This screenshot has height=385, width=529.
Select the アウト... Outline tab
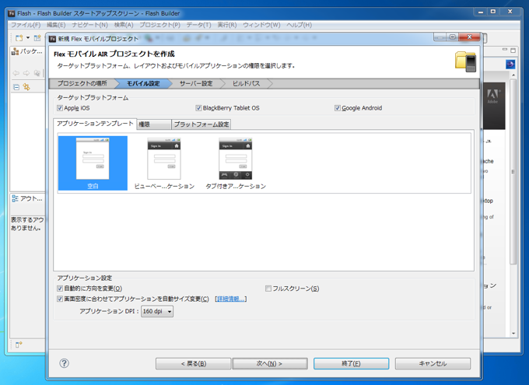click(x=27, y=198)
